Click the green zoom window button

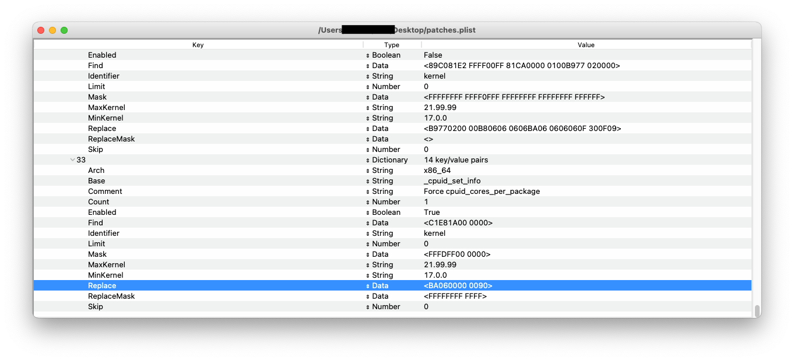(64, 30)
